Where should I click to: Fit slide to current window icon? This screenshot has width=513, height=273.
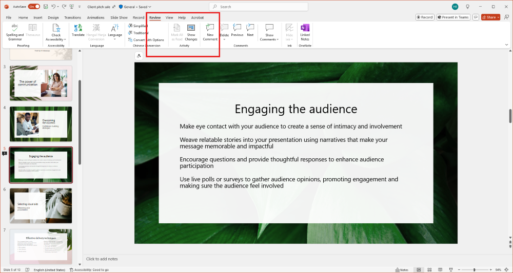pos(506,270)
